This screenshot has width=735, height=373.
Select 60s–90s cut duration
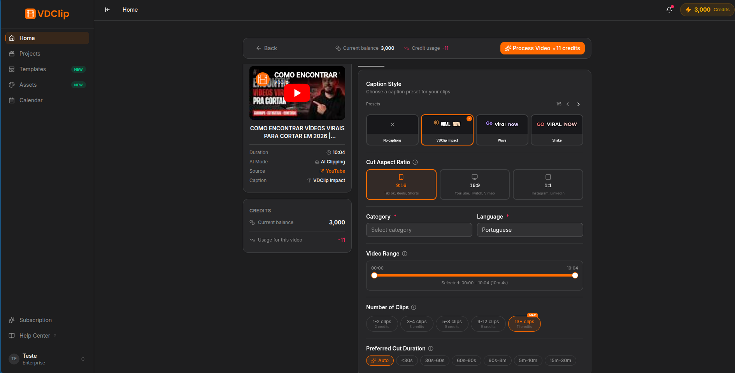[x=467, y=361]
